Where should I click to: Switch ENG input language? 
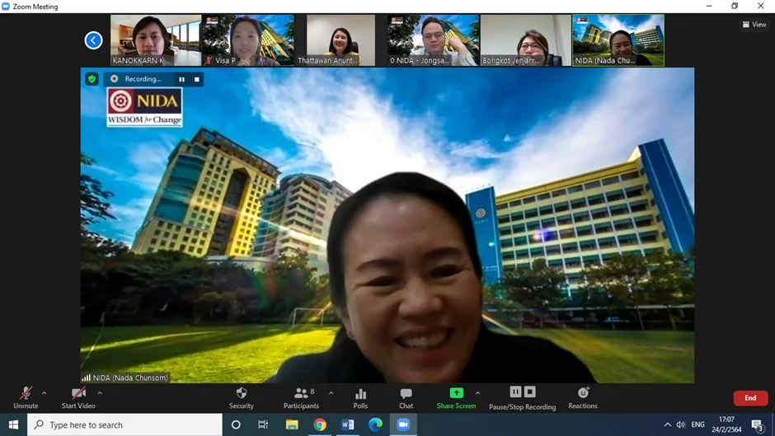click(697, 424)
